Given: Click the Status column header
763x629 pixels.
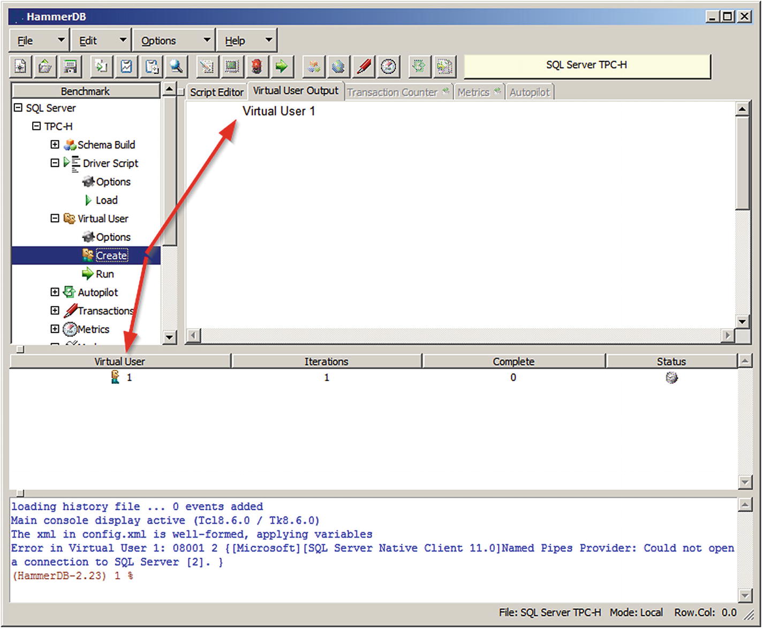Looking at the screenshot, I should point(671,361).
